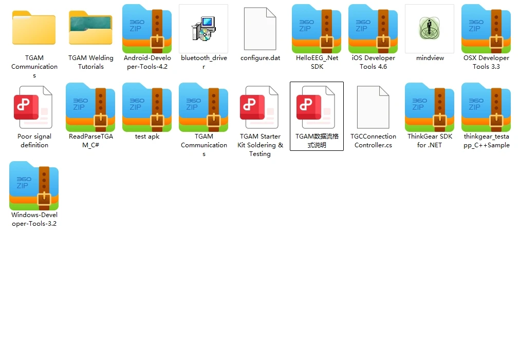The image size is (519, 351).
Task: Click the 'configure.dat' file name
Action: click(260, 58)
